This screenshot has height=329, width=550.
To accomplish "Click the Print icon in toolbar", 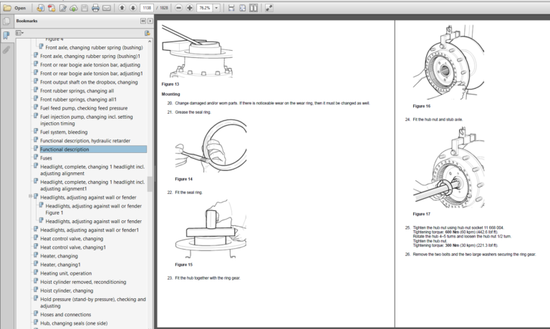I will click(x=96, y=8).
